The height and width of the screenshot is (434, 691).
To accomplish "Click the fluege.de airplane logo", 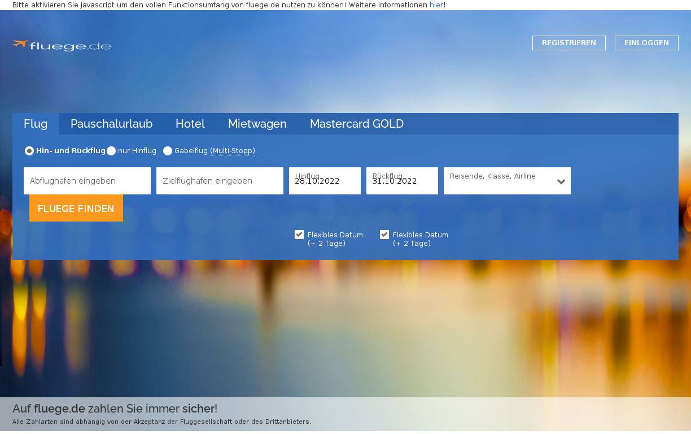I will (62, 46).
